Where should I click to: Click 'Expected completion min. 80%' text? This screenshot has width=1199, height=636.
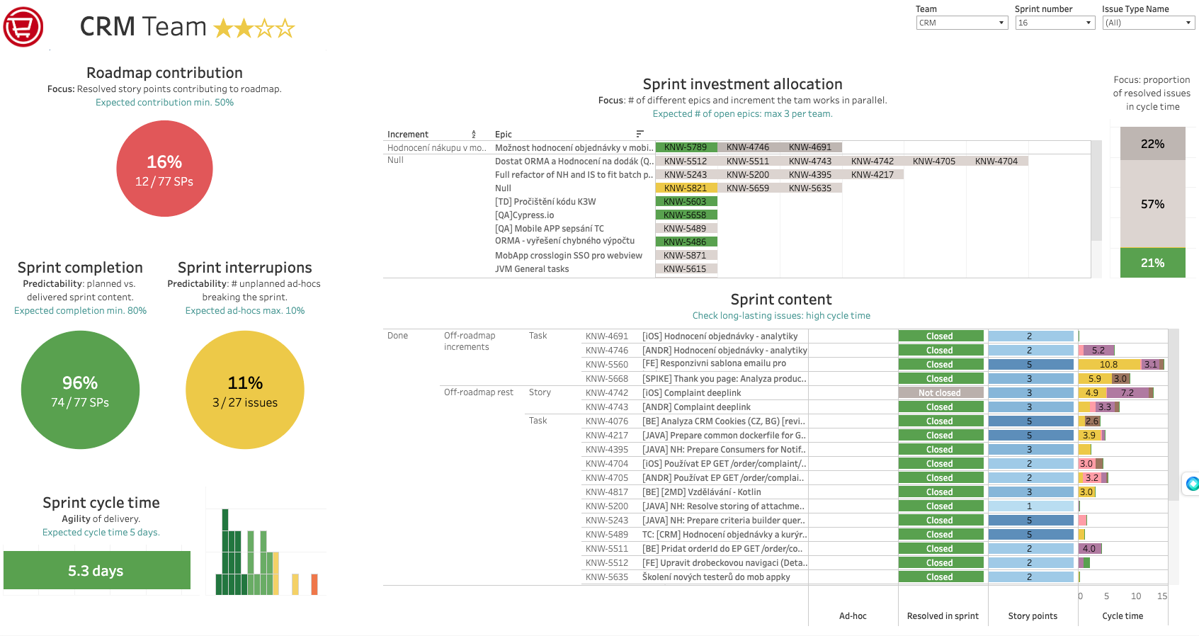[x=80, y=311]
